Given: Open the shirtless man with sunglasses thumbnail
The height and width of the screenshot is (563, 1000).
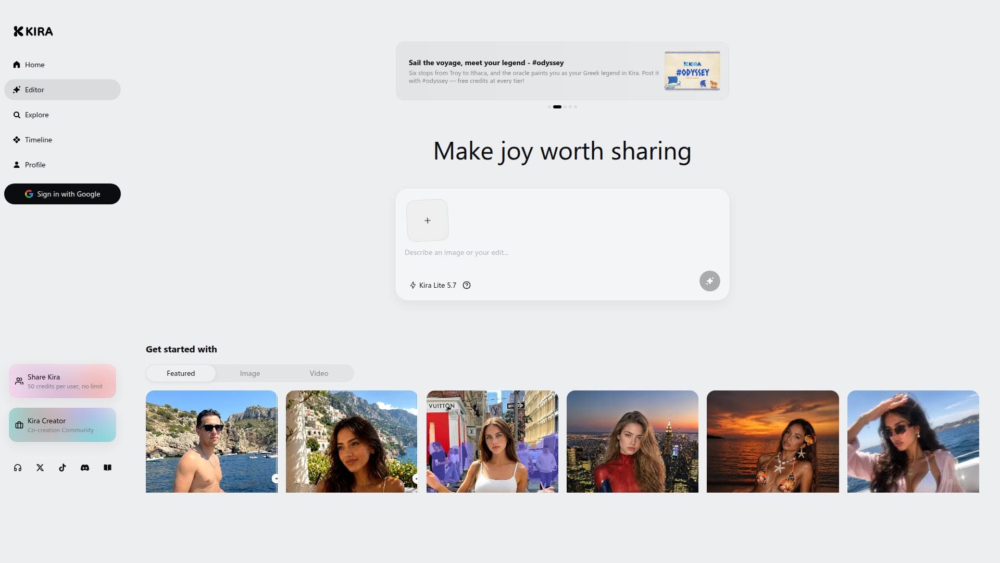Looking at the screenshot, I should pyautogui.click(x=211, y=442).
